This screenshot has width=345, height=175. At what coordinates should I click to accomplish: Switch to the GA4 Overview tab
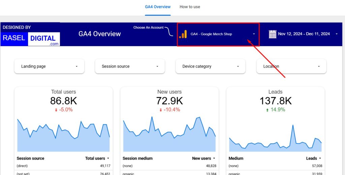point(158,7)
